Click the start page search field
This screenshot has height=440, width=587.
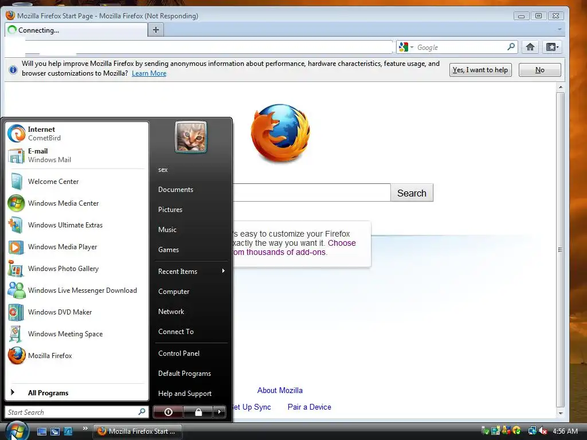311,192
